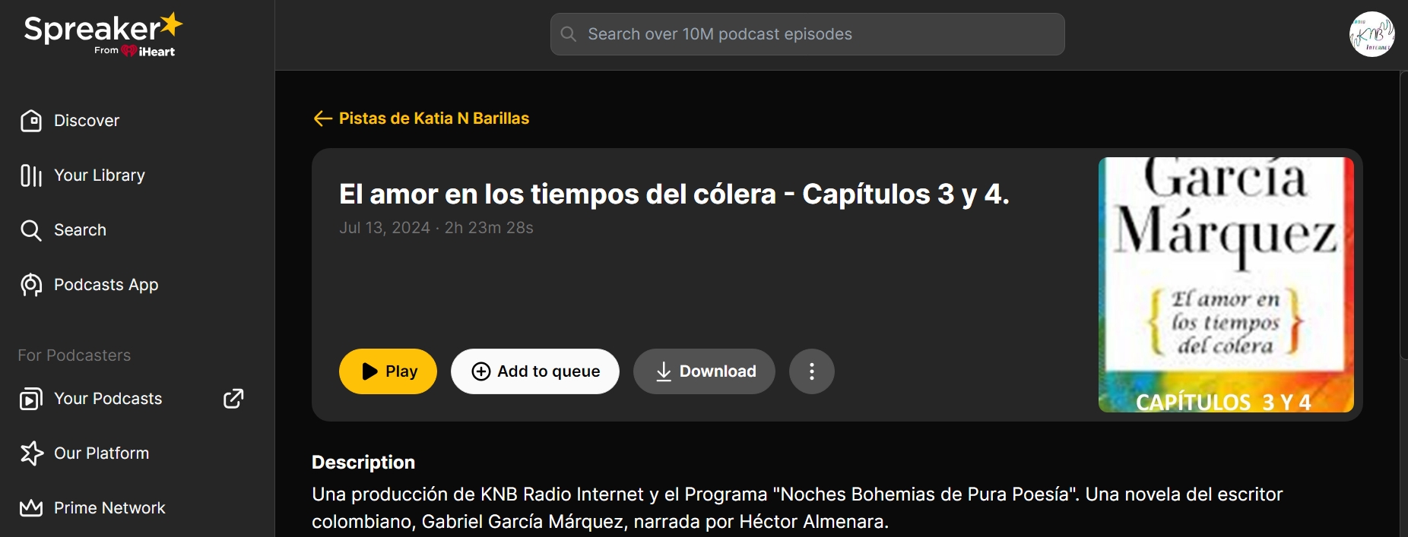Click the description text about KNB Radio Internet
The width and height of the screenshot is (1408, 537).
(797, 508)
